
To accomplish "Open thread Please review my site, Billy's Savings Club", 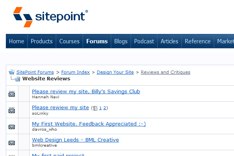I will 86,92.
